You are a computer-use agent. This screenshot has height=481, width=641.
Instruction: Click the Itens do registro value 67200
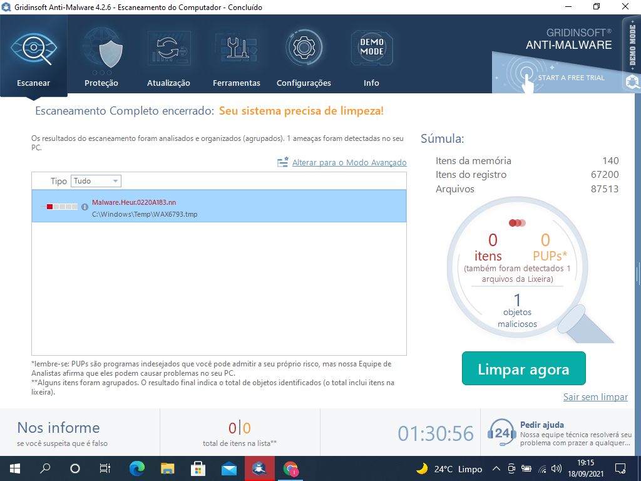605,175
